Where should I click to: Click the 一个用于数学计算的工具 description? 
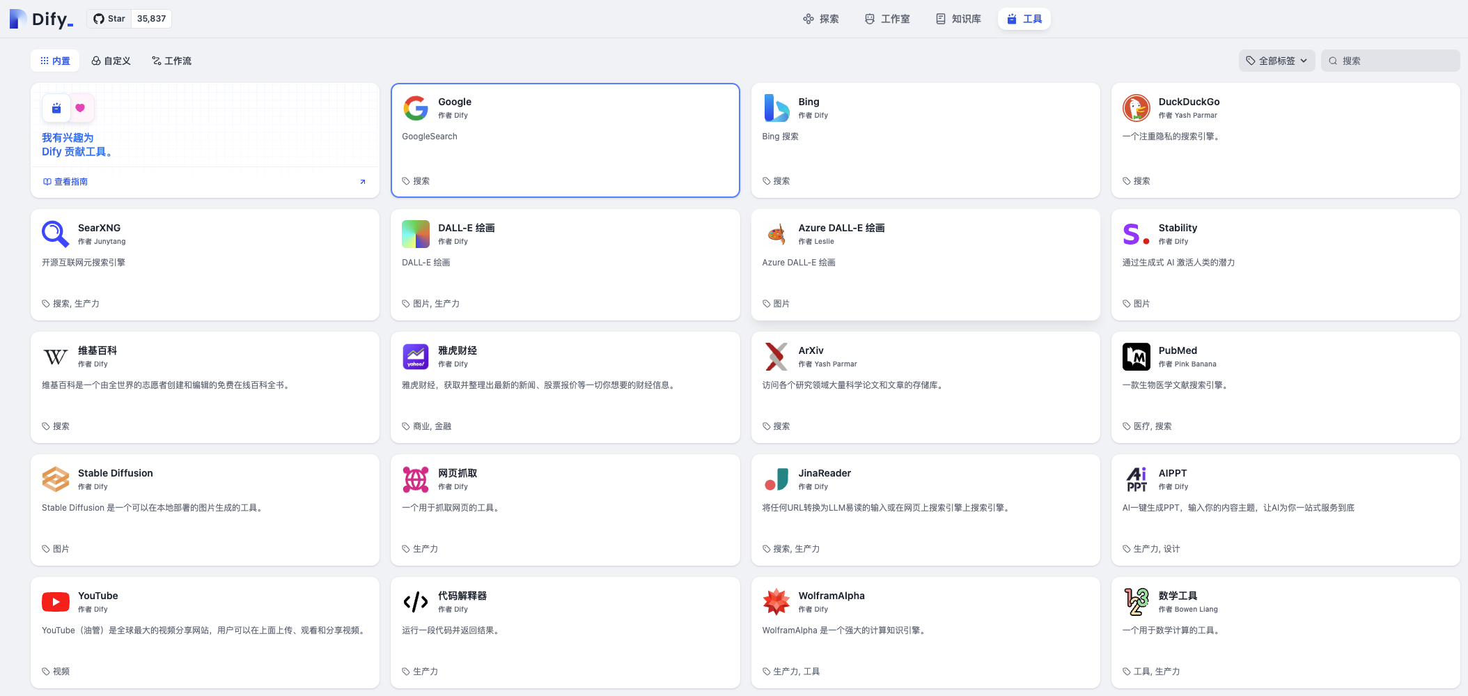point(1172,631)
